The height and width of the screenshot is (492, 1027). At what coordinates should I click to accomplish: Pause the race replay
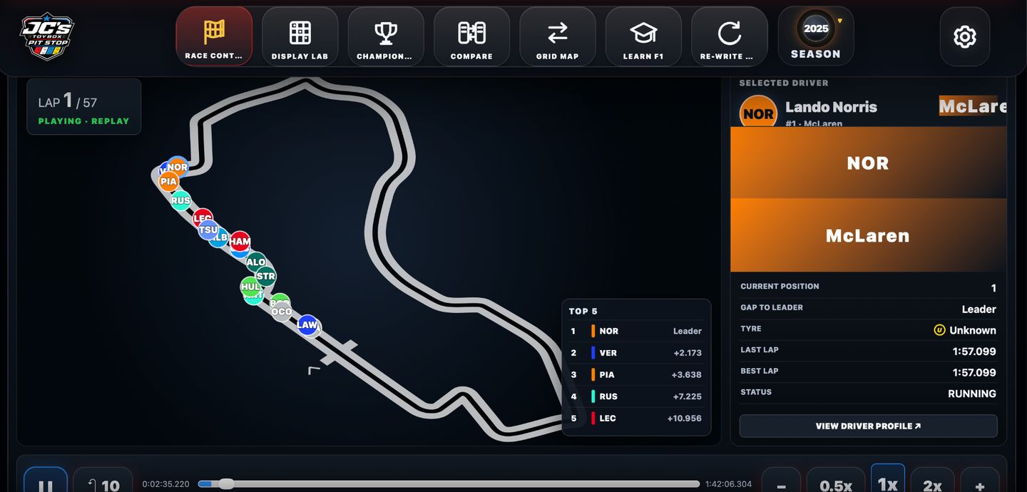(46, 481)
